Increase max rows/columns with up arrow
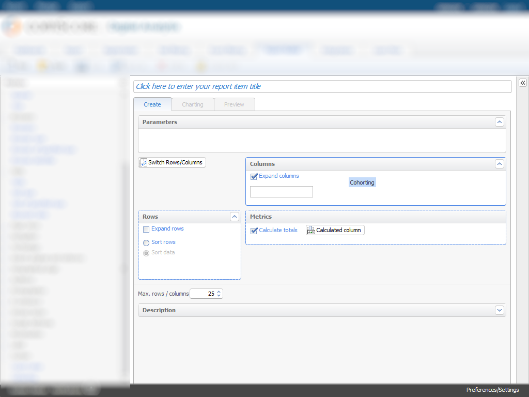The image size is (529, 397). click(x=219, y=292)
